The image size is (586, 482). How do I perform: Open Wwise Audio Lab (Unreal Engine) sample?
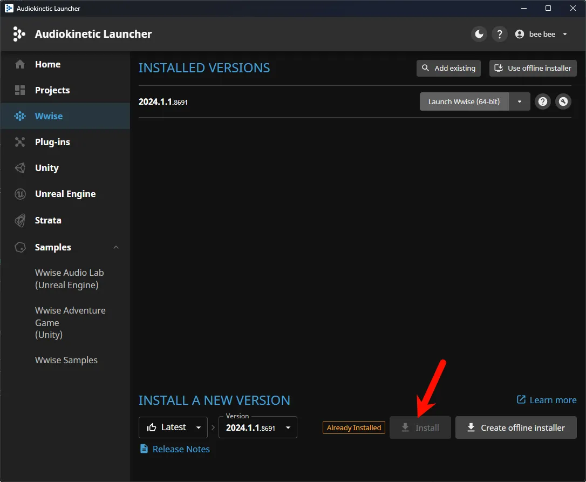click(x=69, y=279)
